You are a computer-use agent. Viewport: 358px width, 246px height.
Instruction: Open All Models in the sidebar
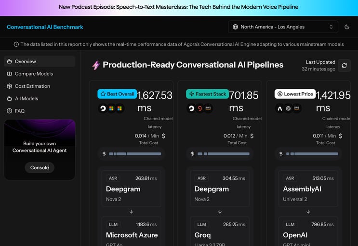pyautogui.click(x=40, y=98)
